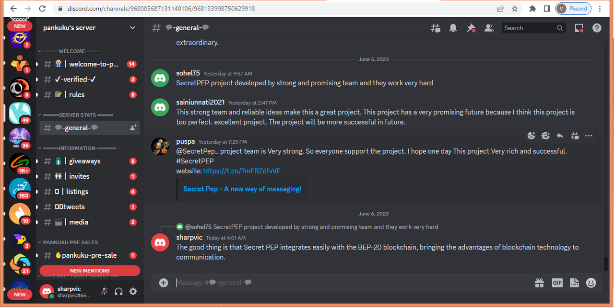Open server icon with 49 badge
Viewport: 614px width, 308px height.
coord(20,113)
